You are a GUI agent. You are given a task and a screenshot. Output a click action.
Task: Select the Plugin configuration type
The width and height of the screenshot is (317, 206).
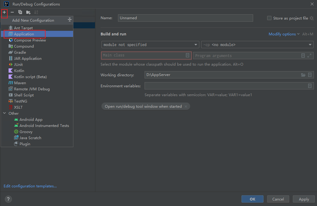pyautogui.click(x=37, y=144)
